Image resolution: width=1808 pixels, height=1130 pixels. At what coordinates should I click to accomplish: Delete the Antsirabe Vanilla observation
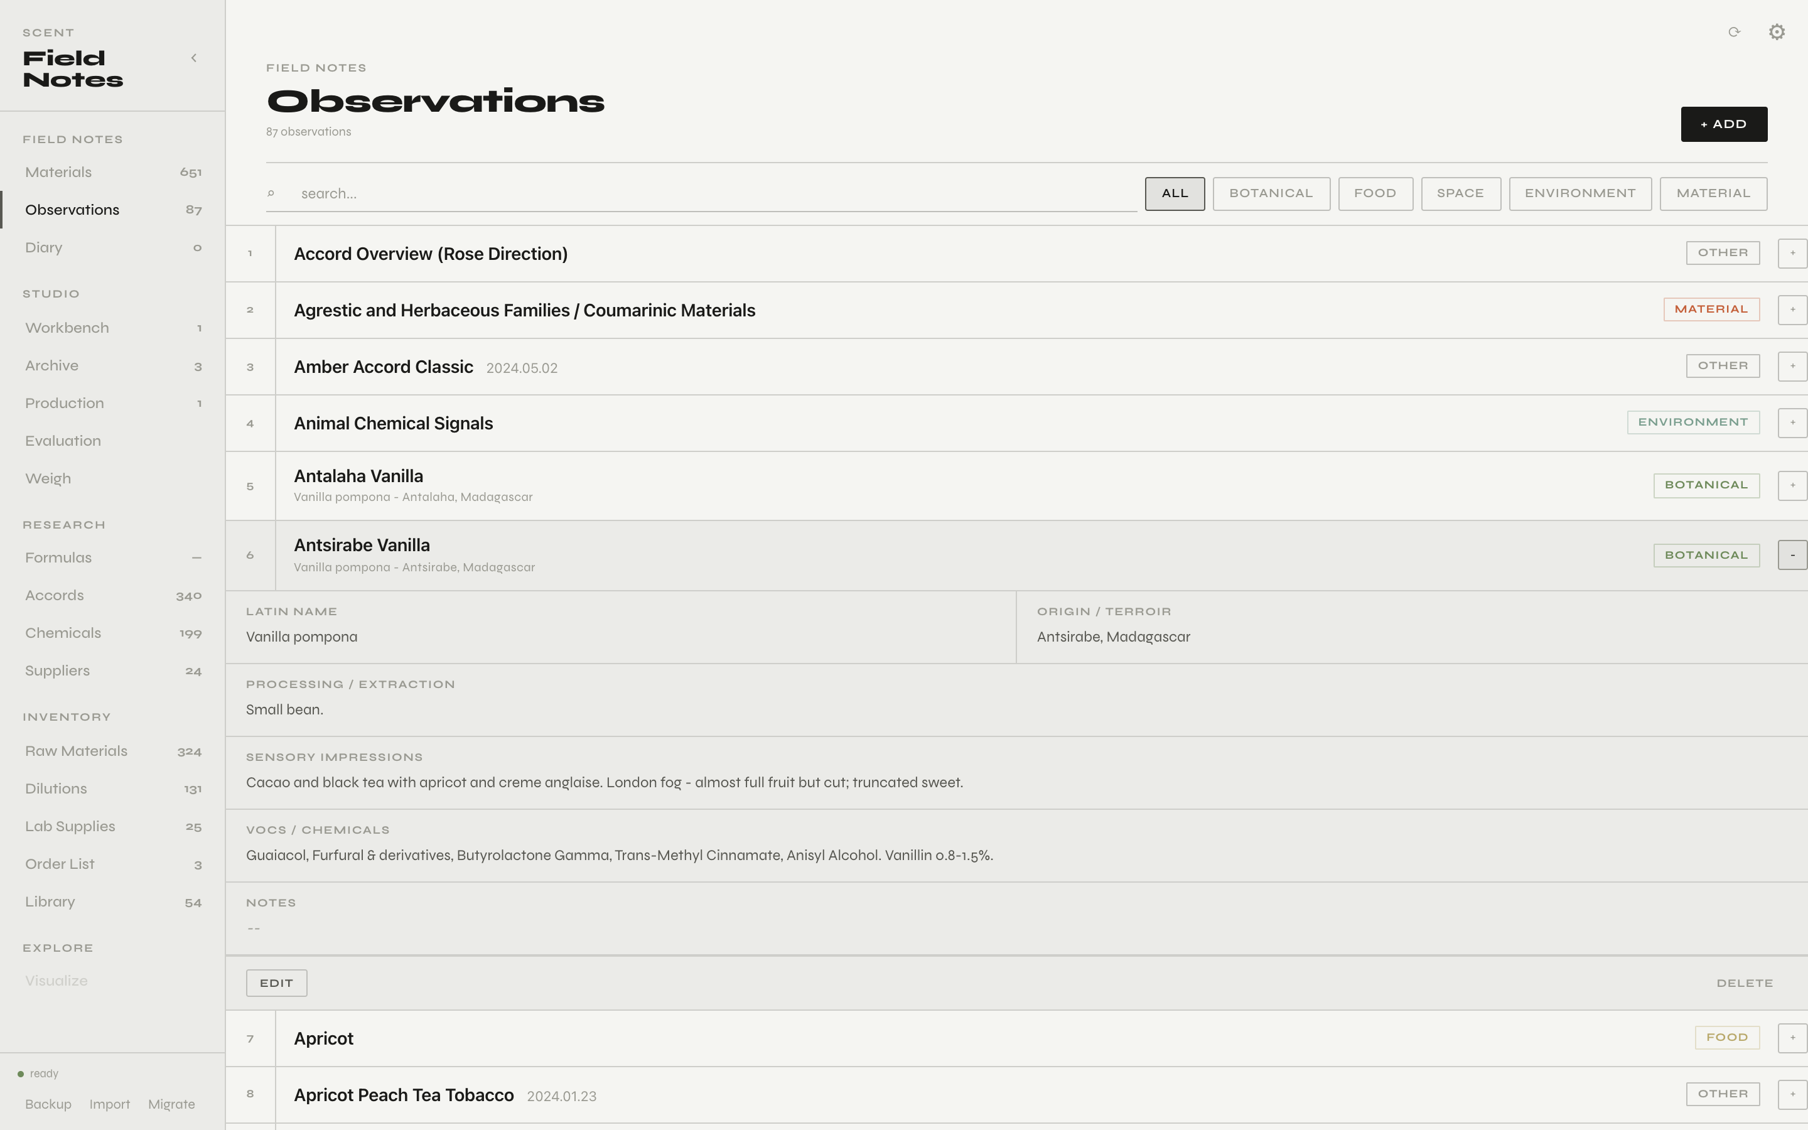[x=1745, y=982]
